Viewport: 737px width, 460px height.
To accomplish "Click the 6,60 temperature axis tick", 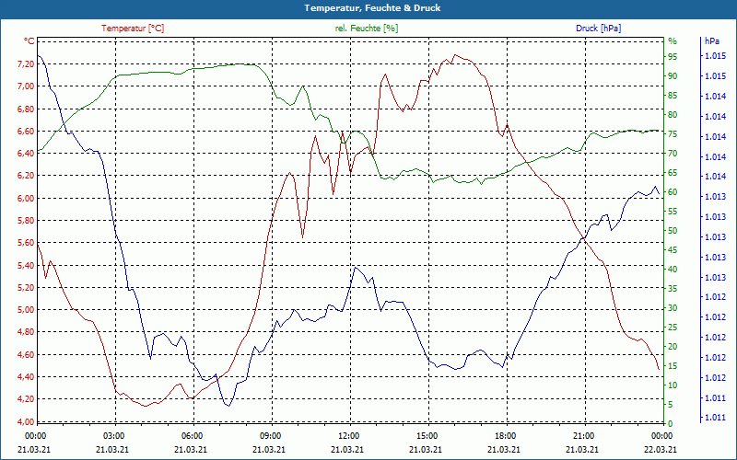I will click(26, 131).
